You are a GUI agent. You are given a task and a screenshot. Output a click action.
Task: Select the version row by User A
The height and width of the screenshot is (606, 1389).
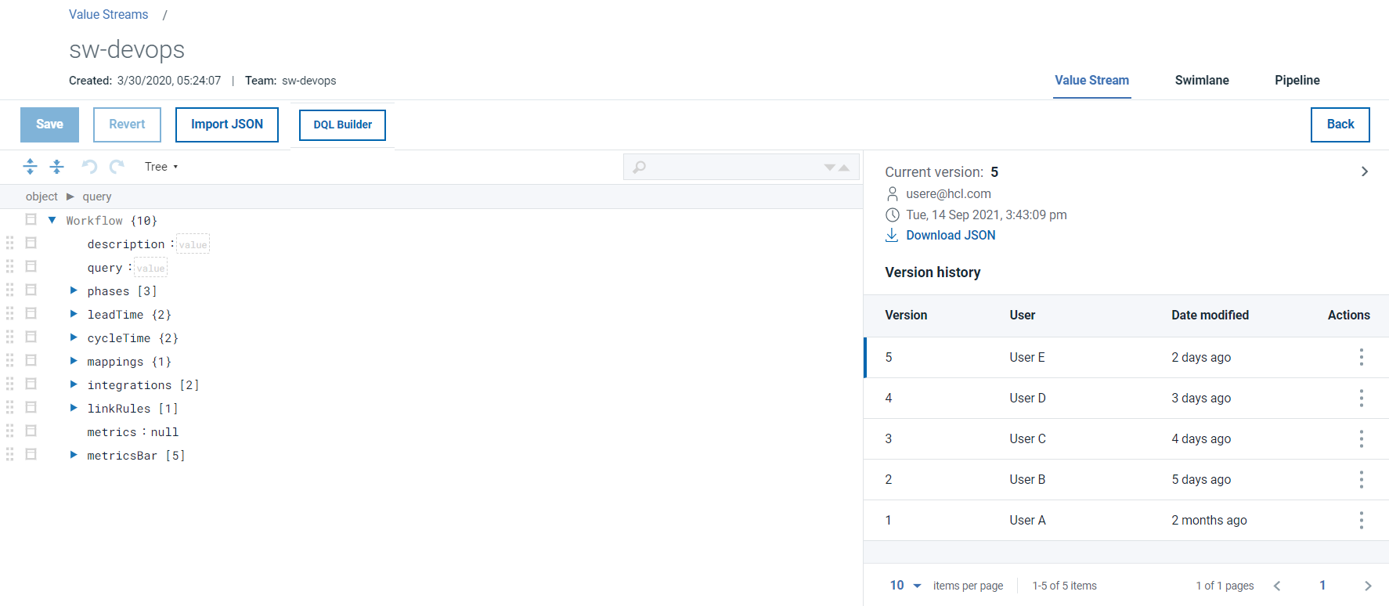tap(1126, 520)
